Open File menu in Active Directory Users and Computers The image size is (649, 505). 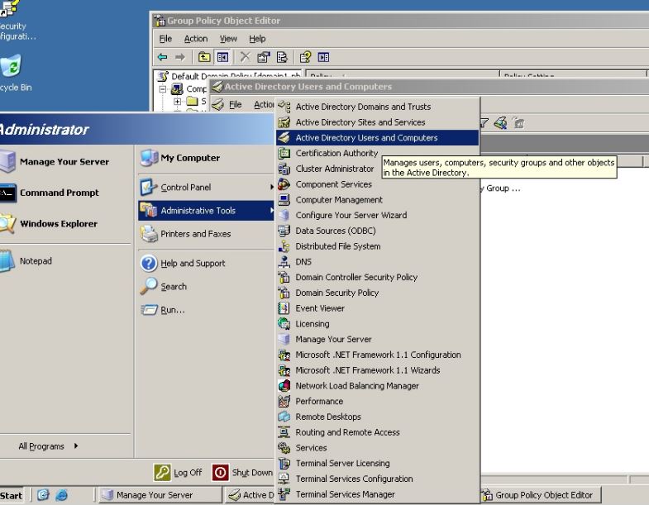click(x=235, y=104)
